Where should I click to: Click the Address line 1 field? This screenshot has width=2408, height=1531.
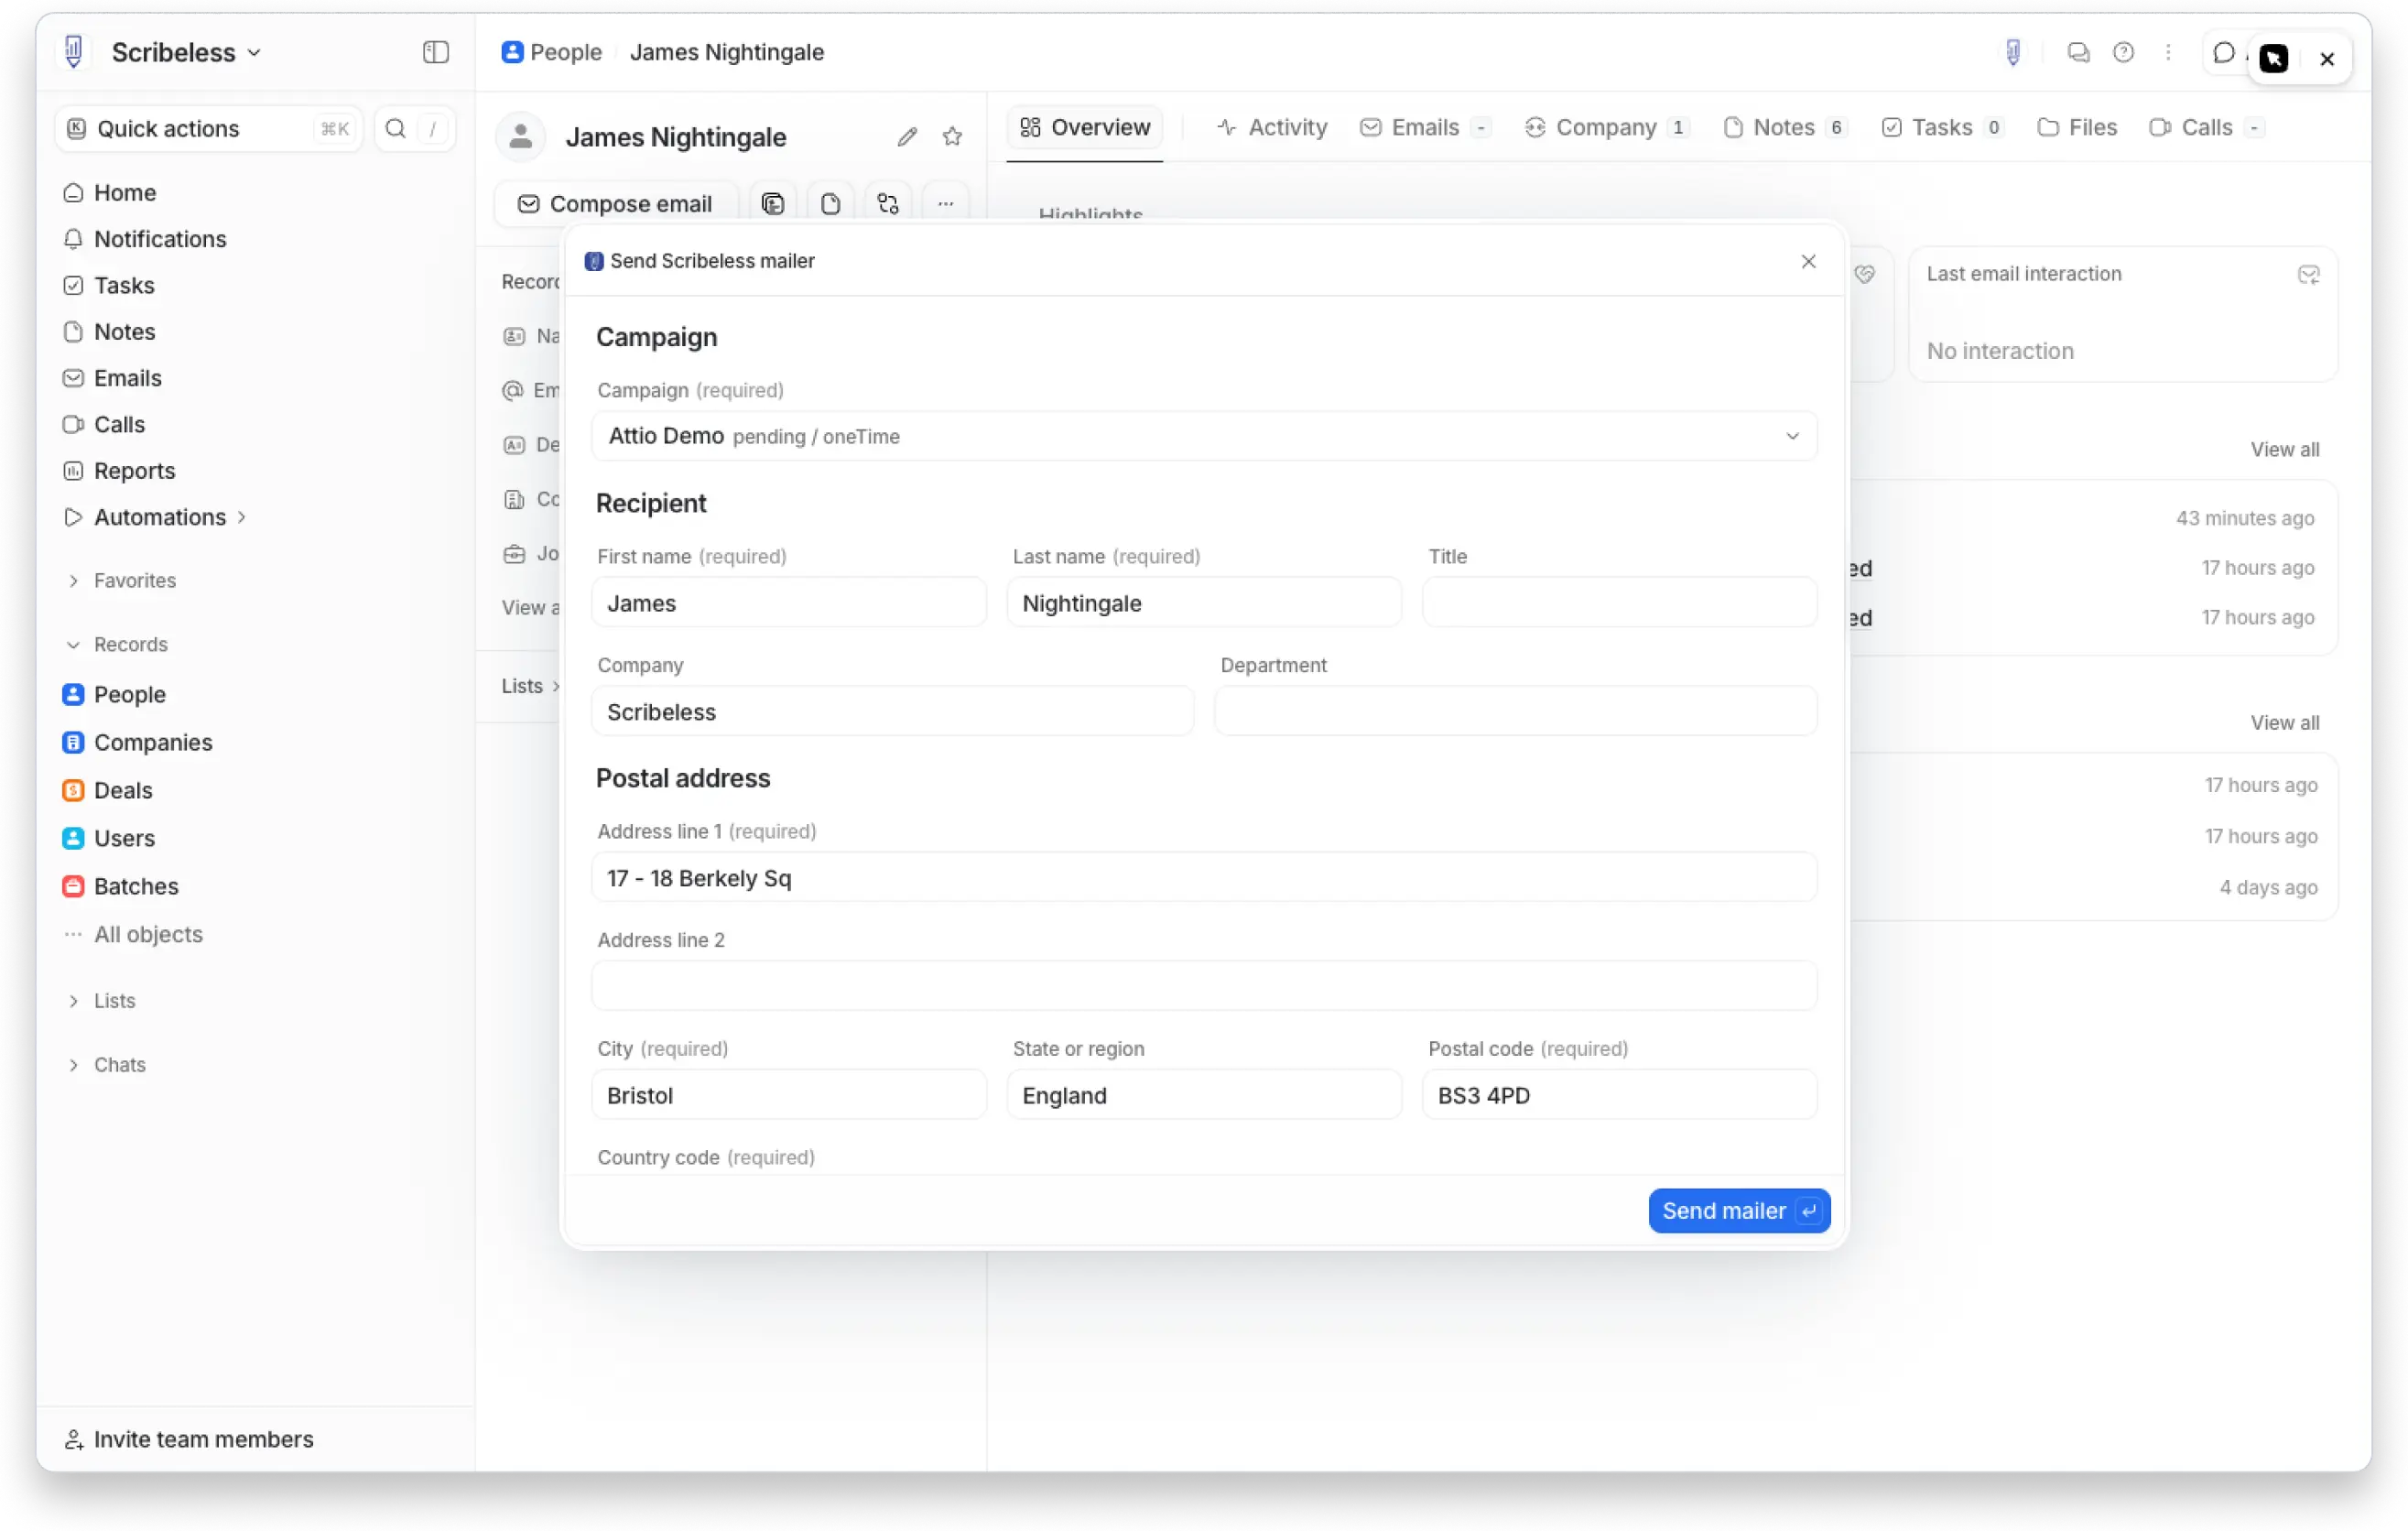(1204, 878)
